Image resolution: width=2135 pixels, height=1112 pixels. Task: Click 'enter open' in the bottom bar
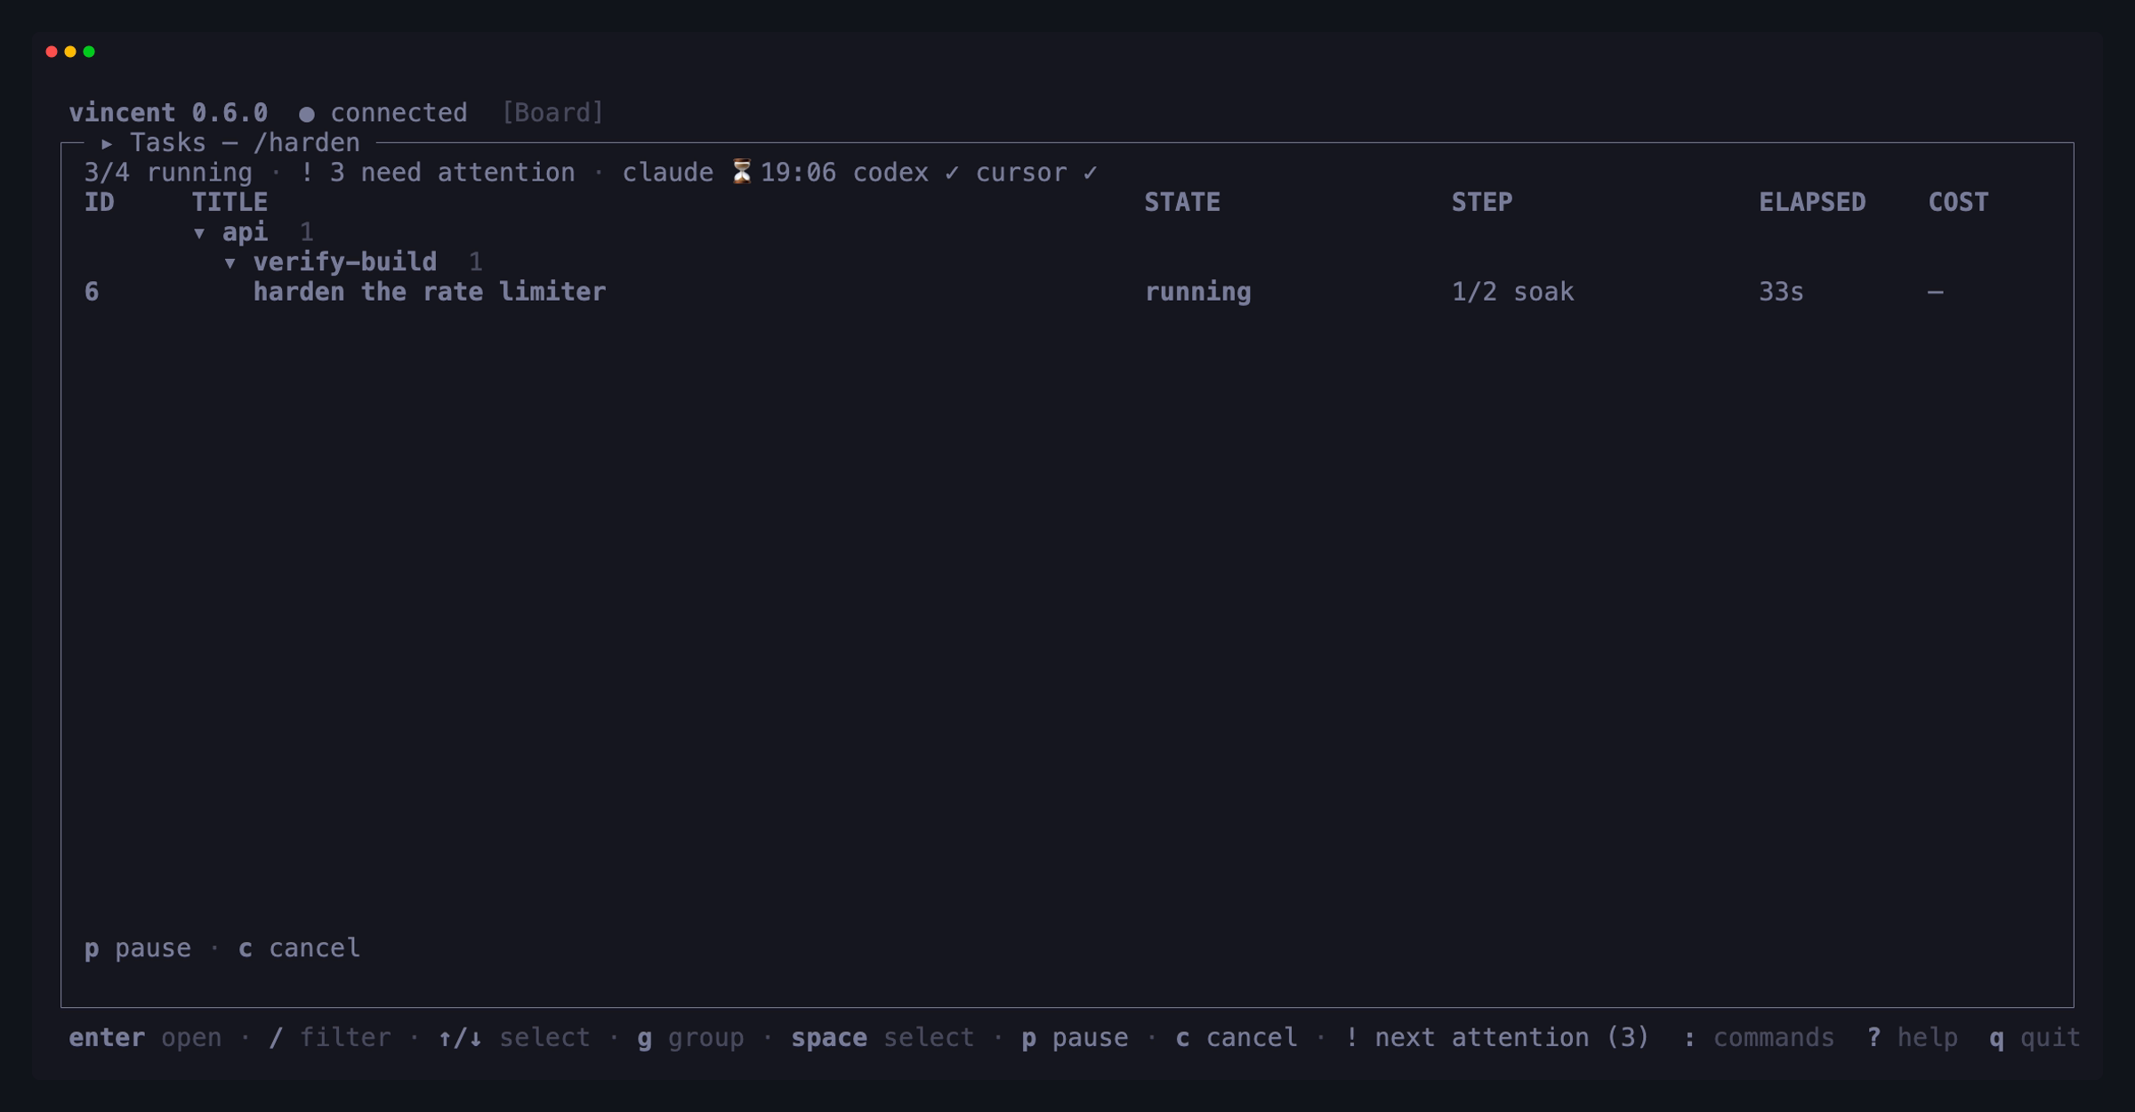coord(146,1038)
